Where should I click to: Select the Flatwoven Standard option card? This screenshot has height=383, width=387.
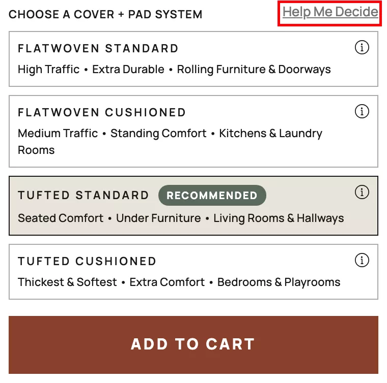tap(193, 59)
